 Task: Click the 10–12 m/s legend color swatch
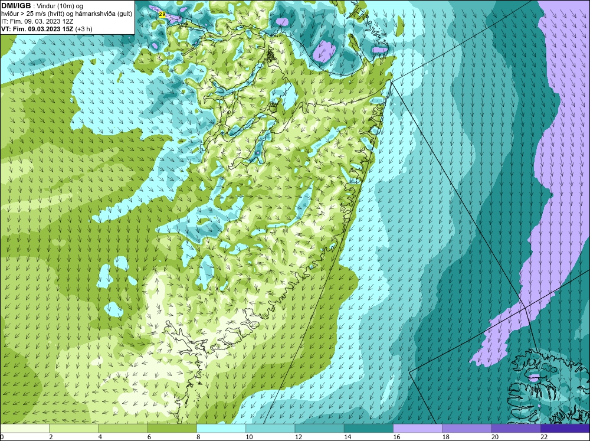[x=270, y=429]
